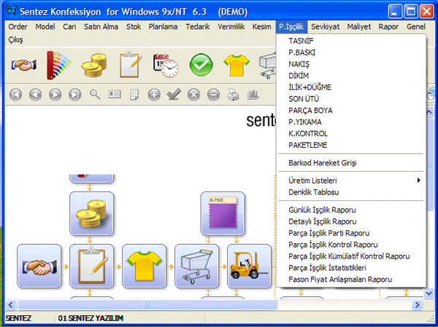Expand the Üretim Listeleri submenu
438x327 pixels.
pyautogui.click(x=352, y=181)
